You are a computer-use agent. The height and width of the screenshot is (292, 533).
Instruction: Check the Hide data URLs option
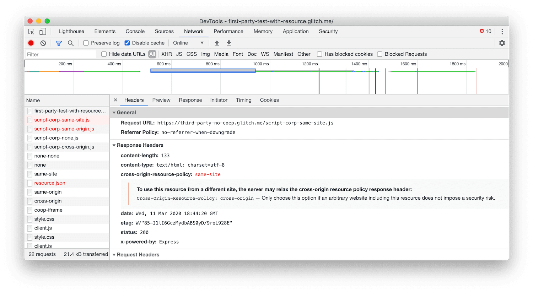click(x=104, y=54)
